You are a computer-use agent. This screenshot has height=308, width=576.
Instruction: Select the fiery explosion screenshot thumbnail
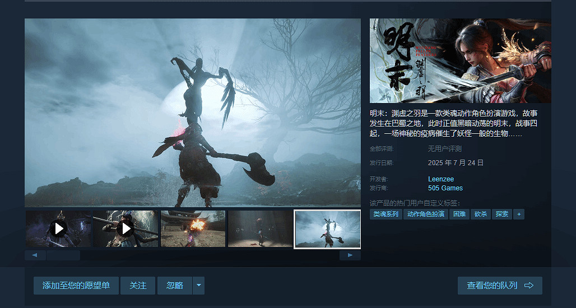point(193,228)
